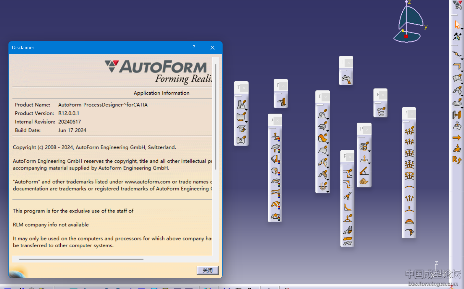Click the rotating plate icon in T toolbar

point(241,129)
